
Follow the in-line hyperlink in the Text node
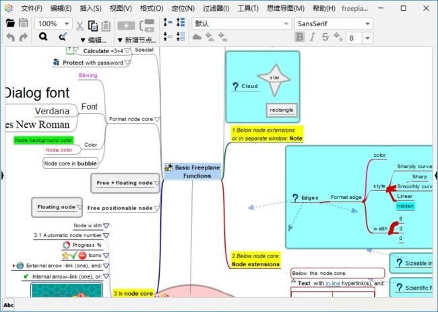pyautogui.click(x=333, y=283)
